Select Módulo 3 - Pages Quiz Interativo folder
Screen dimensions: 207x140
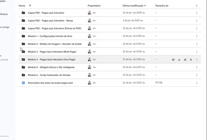tap(52, 52)
